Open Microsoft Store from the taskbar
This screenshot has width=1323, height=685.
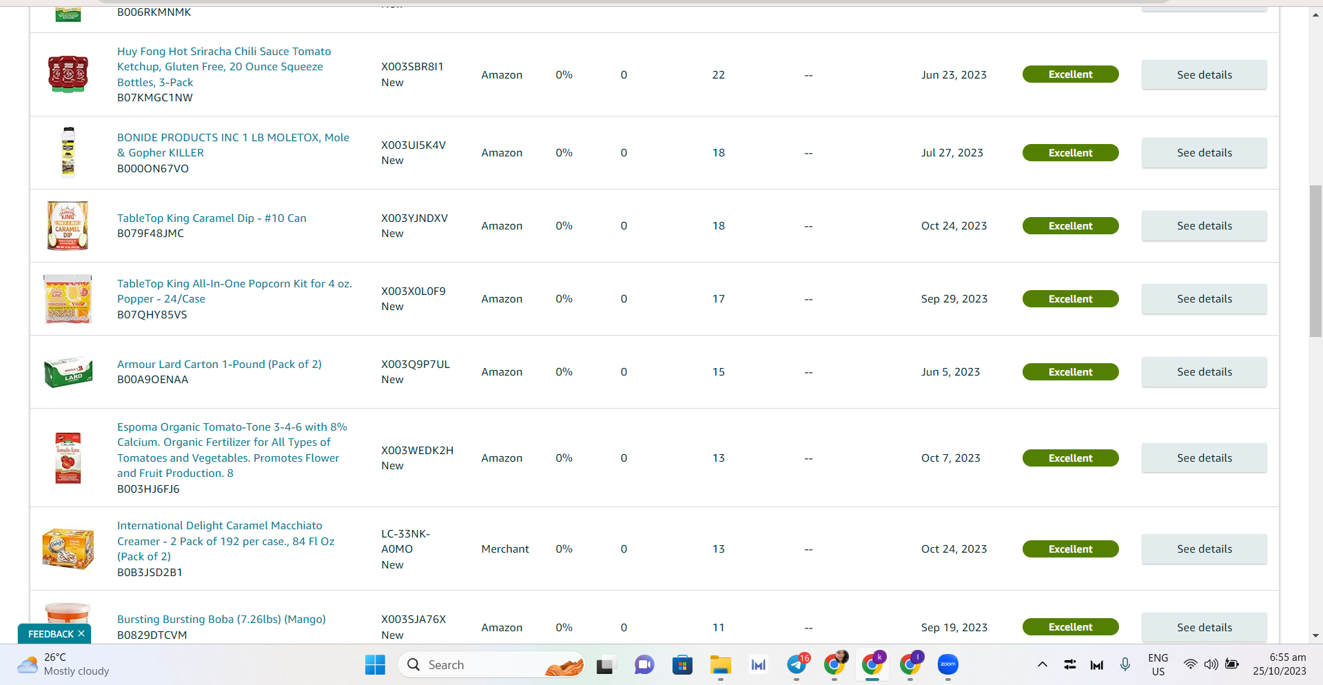682,665
